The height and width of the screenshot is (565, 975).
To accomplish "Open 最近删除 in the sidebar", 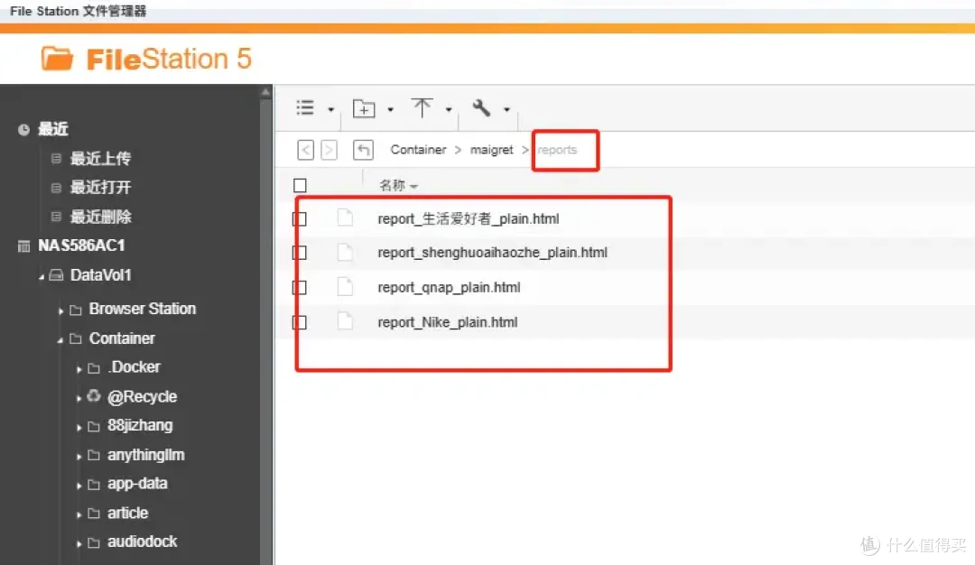I will [x=100, y=217].
